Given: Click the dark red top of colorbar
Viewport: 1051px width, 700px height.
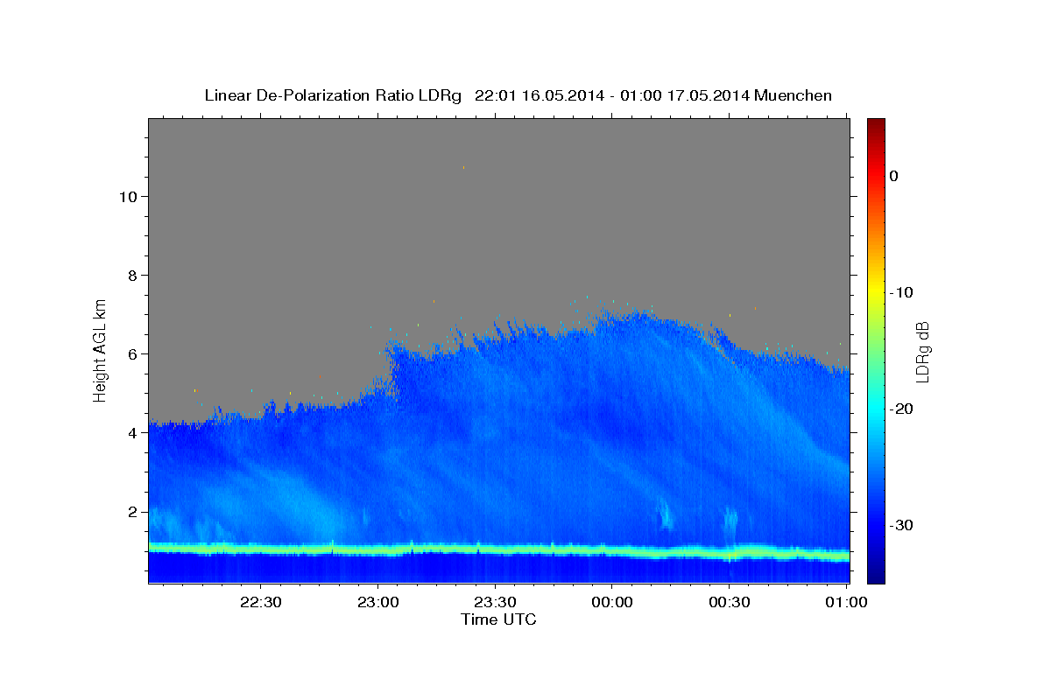Looking at the screenshot, I should point(876,123).
